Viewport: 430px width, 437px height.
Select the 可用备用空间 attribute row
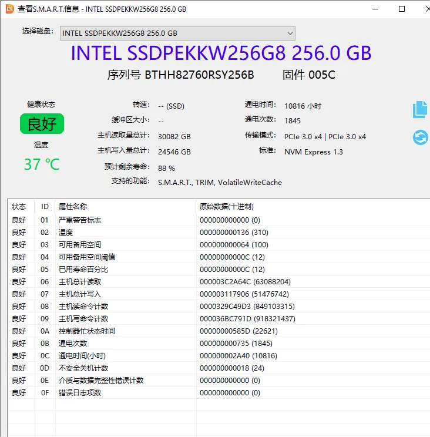[219, 245]
